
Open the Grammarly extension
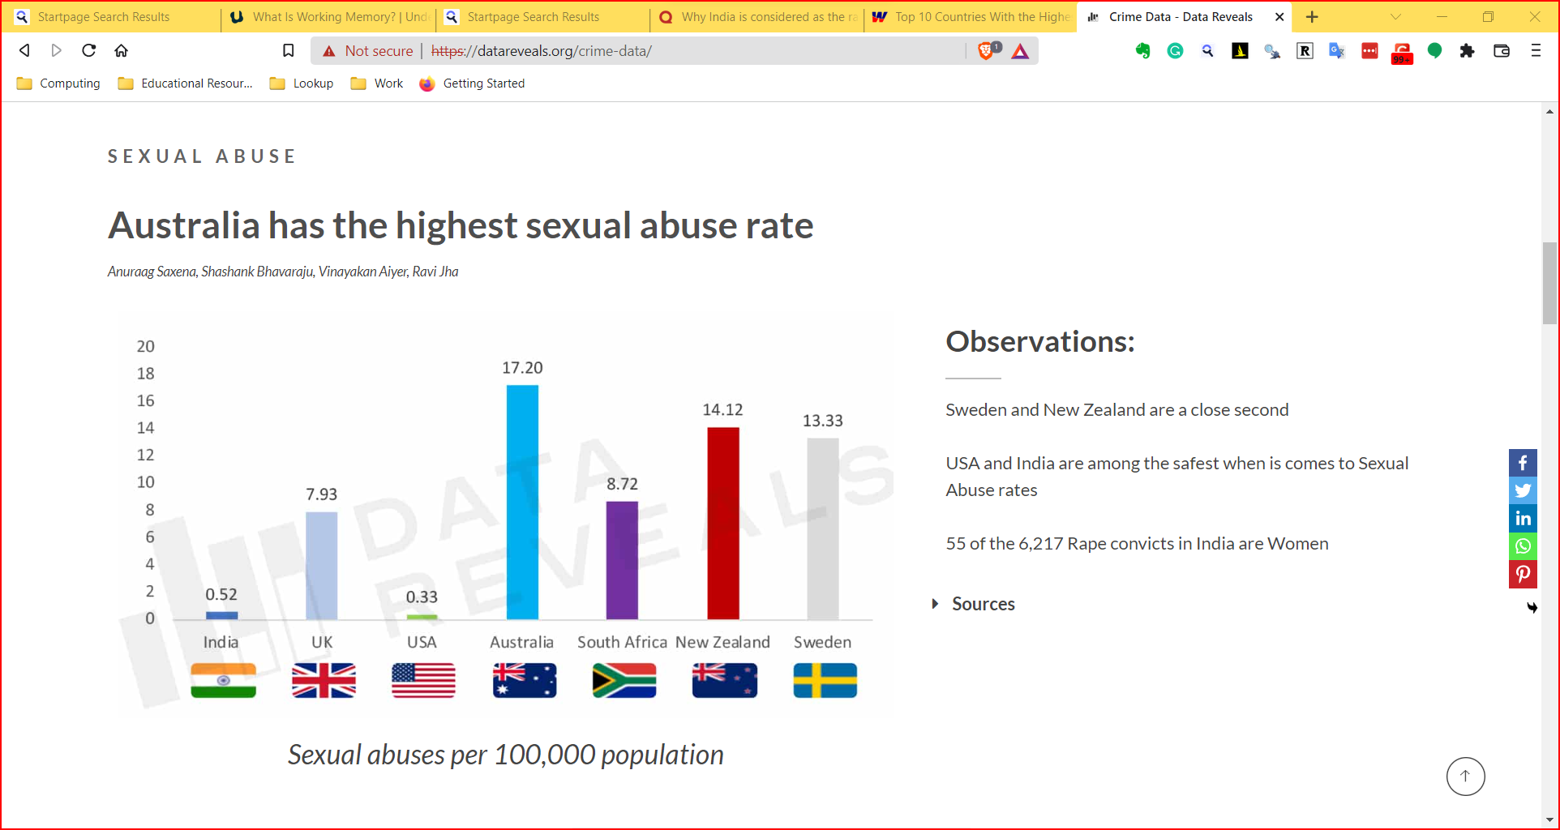(x=1175, y=51)
